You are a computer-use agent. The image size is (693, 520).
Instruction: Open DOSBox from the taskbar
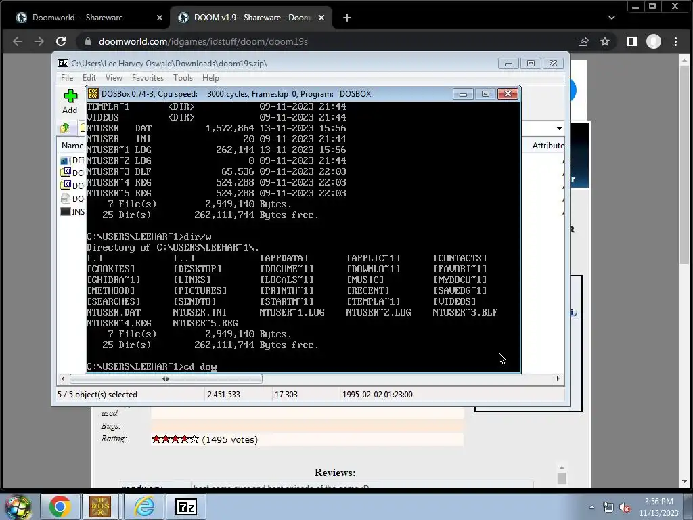[x=100, y=506]
